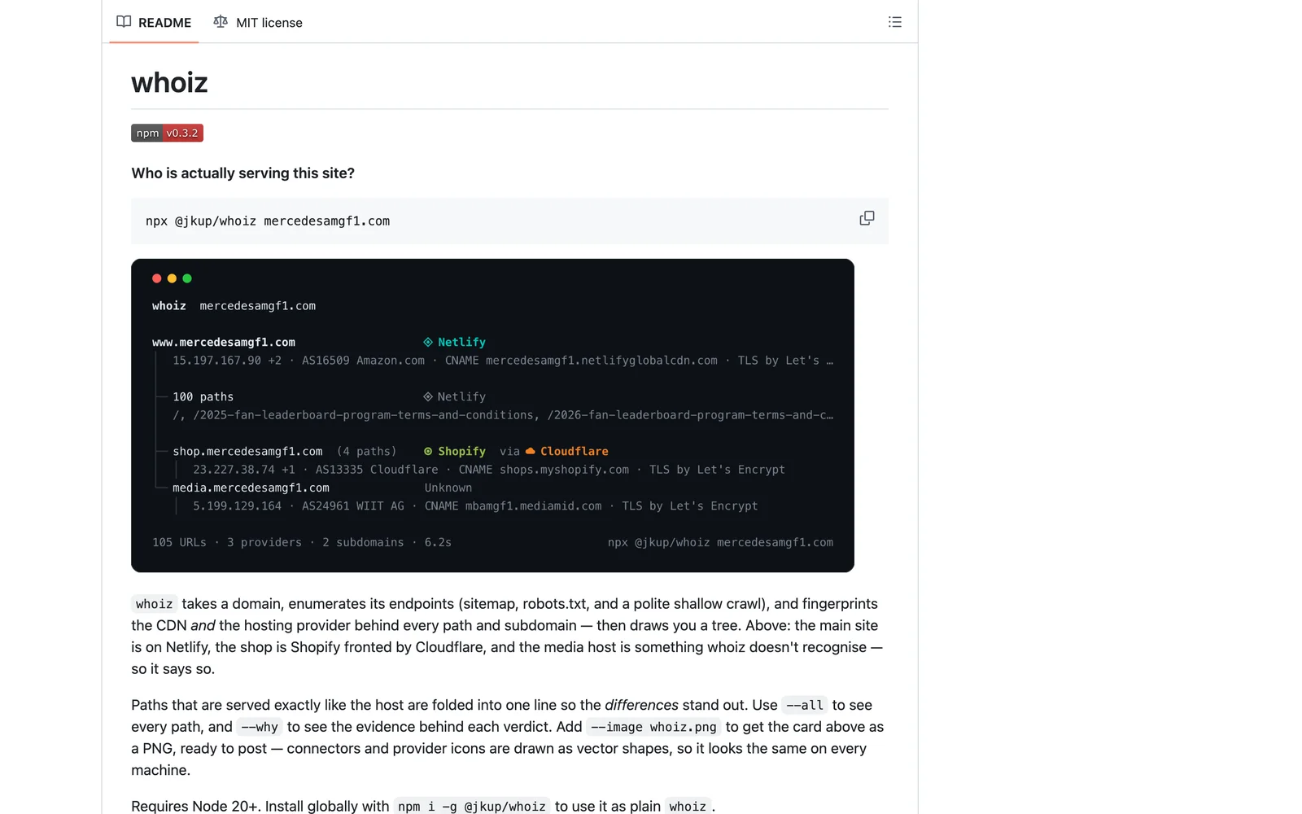Screen dimensions: 1302x814
Task: Click the orange Cloudflare label
Action: tap(574, 451)
